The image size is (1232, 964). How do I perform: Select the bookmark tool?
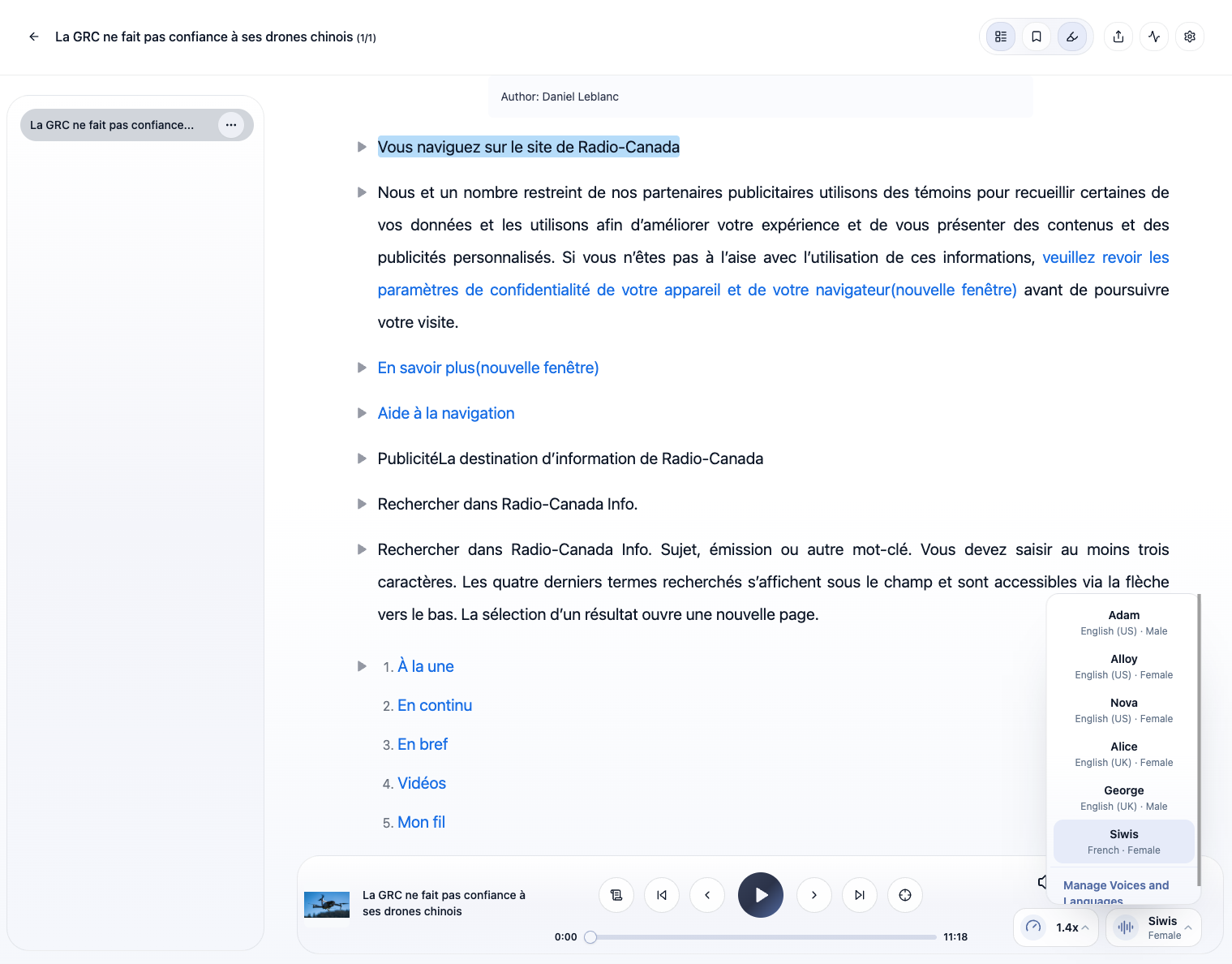point(1036,37)
